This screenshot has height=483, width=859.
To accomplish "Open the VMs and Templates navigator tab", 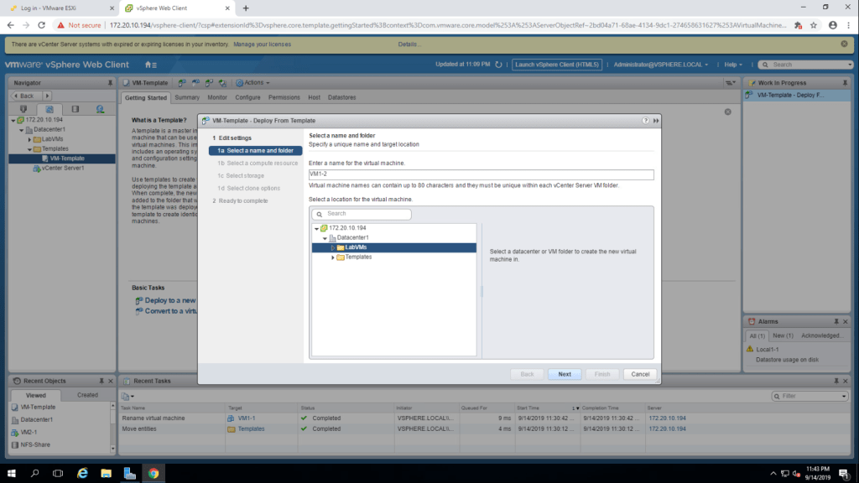I will (x=49, y=109).
